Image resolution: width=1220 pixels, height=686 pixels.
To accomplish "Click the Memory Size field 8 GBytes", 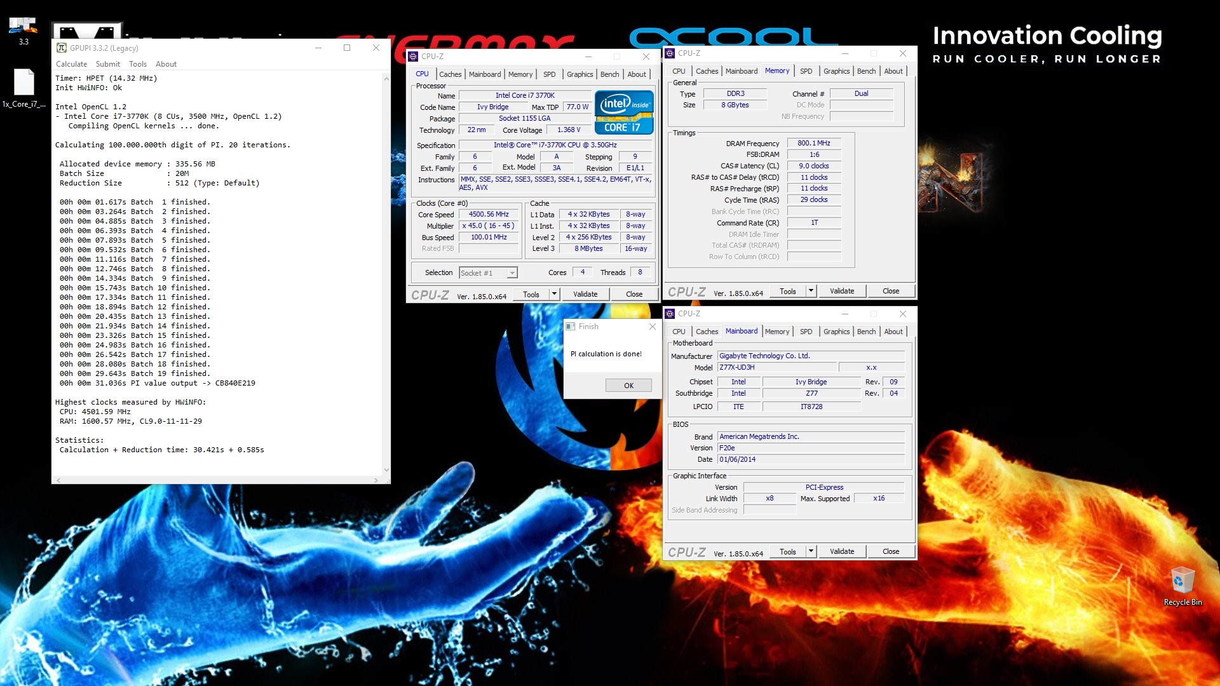I will point(735,105).
